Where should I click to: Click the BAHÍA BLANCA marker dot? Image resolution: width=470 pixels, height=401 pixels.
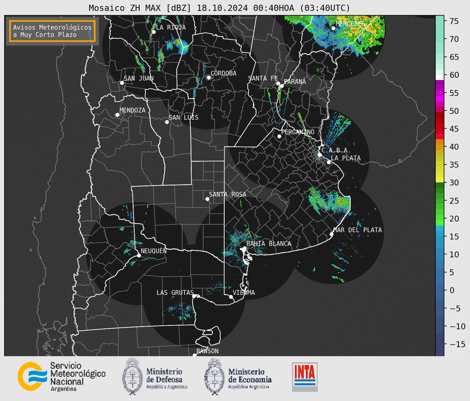click(244, 248)
